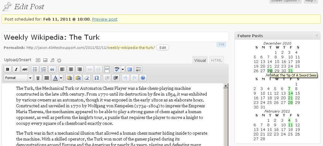Apply blockquote formatting
The image size is (323, 146).
[52, 69]
